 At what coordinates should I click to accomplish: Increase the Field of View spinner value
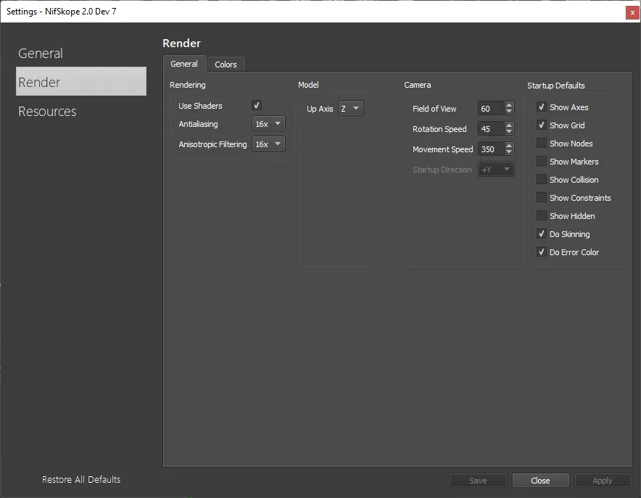508,105
